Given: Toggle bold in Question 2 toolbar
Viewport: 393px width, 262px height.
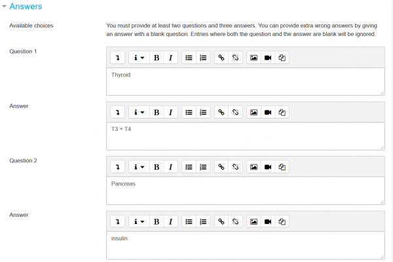Looking at the screenshot, I should (x=157, y=166).
